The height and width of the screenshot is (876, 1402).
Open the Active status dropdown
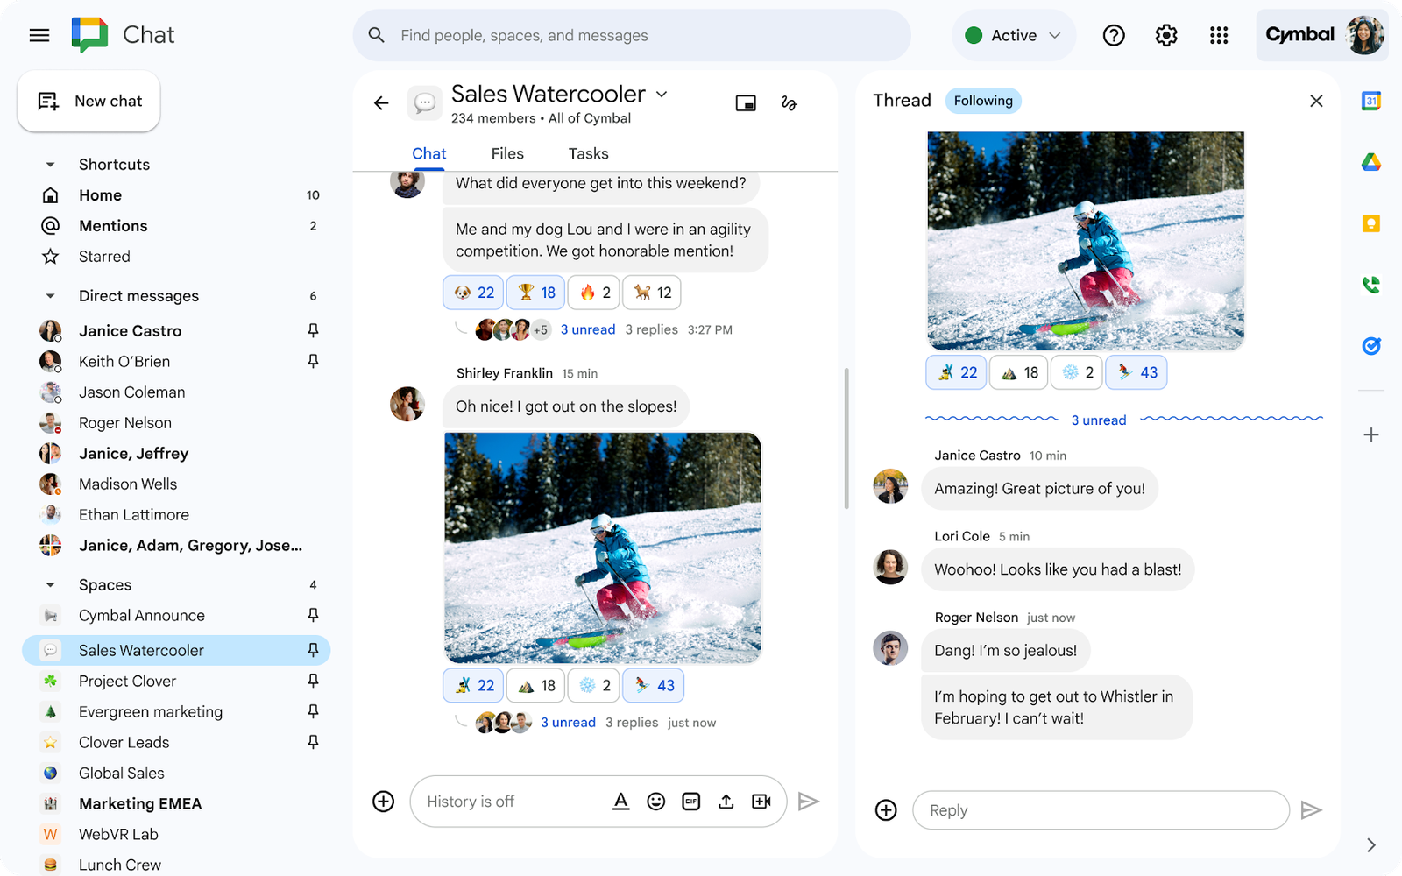pos(1013,35)
